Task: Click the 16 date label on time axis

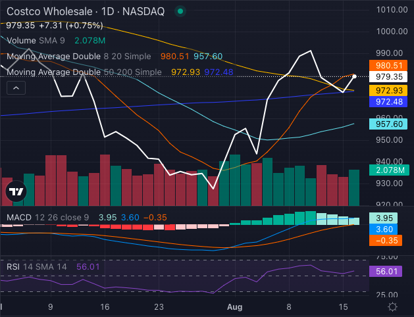Action: tap(105, 307)
